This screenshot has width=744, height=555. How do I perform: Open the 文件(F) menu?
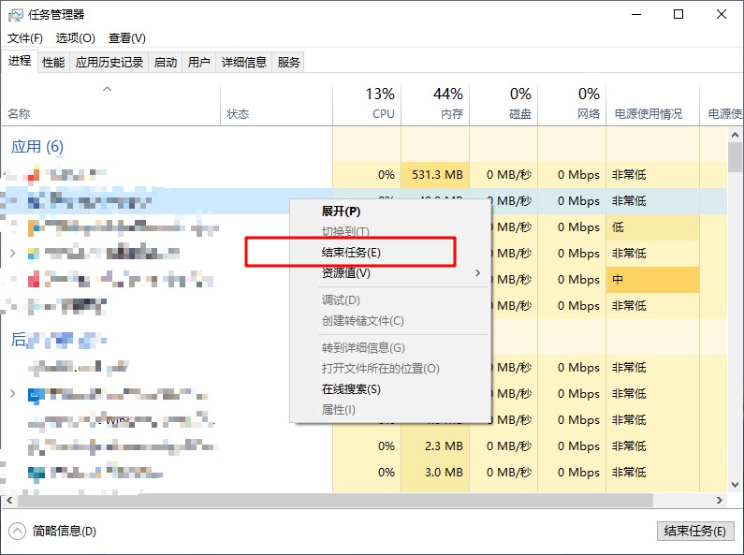(25, 38)
